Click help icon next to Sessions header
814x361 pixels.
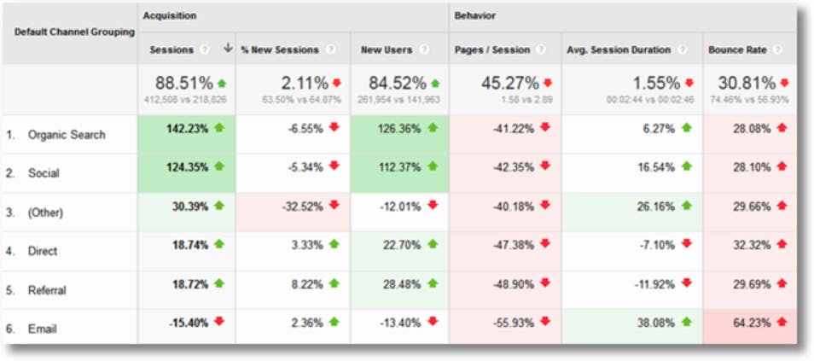pos(204,49)
